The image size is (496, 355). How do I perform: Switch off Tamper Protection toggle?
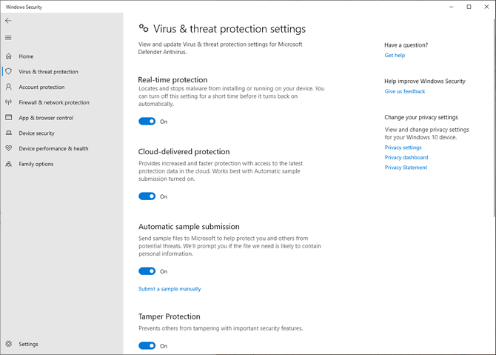147,345
